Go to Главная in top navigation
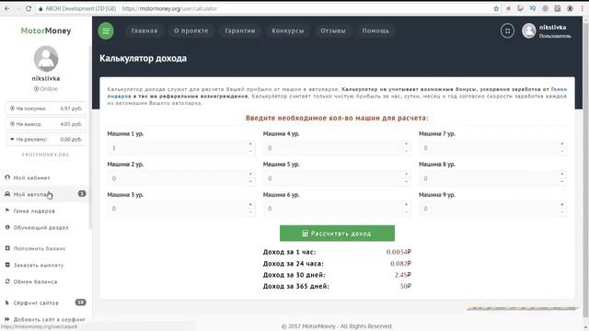Screen dimensions: 589x331 [x=144, y=30]
